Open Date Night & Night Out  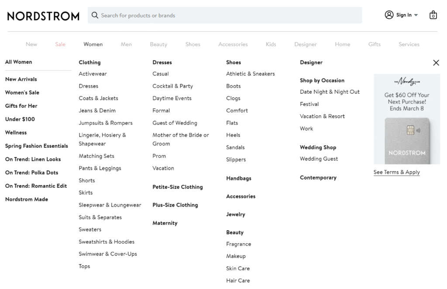point(330,92)
